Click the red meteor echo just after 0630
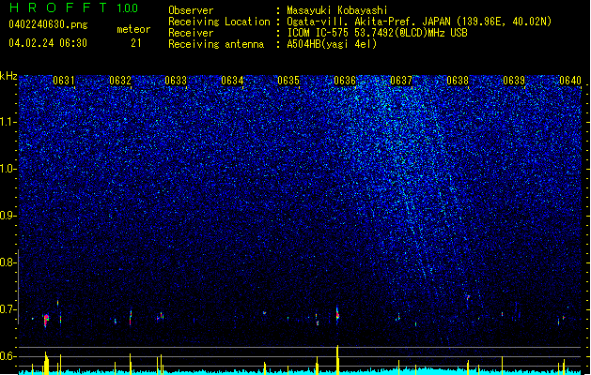This screenshot has height=375, width=591. coord(46,321)
